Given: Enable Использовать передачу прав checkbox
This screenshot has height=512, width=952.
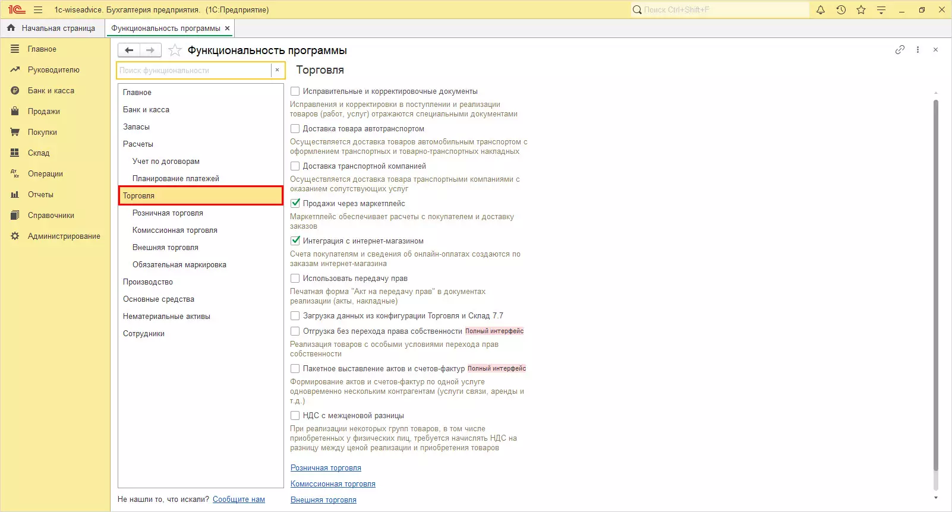Looking at the screenshot, I should coord(295,278).
